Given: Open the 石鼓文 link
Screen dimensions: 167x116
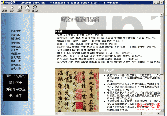Looking at the screenshot, I should pyautogui.click(x=89, y=35).
